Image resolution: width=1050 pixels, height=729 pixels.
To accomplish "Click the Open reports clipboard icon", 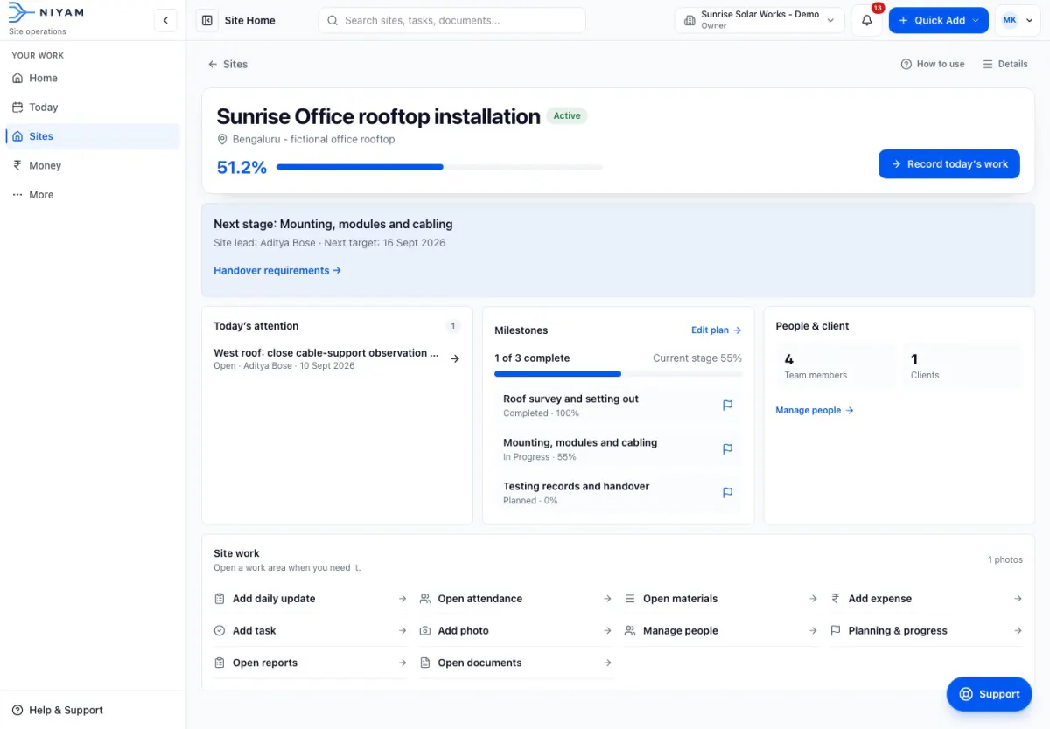I will pos(220,663).
